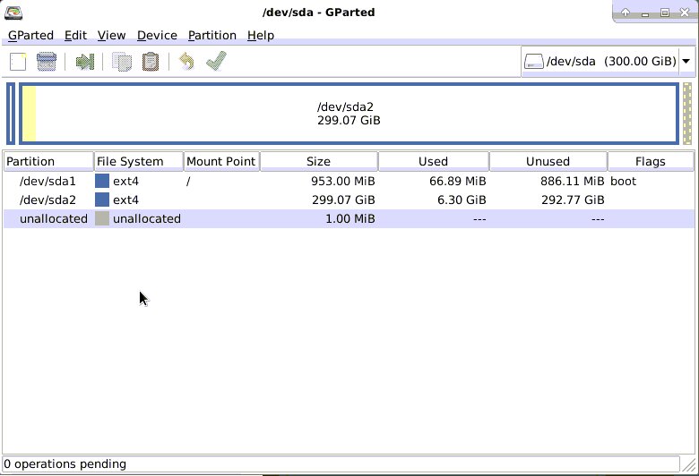Open the Edit menu

pyautogui.click(x=75, y=35)
